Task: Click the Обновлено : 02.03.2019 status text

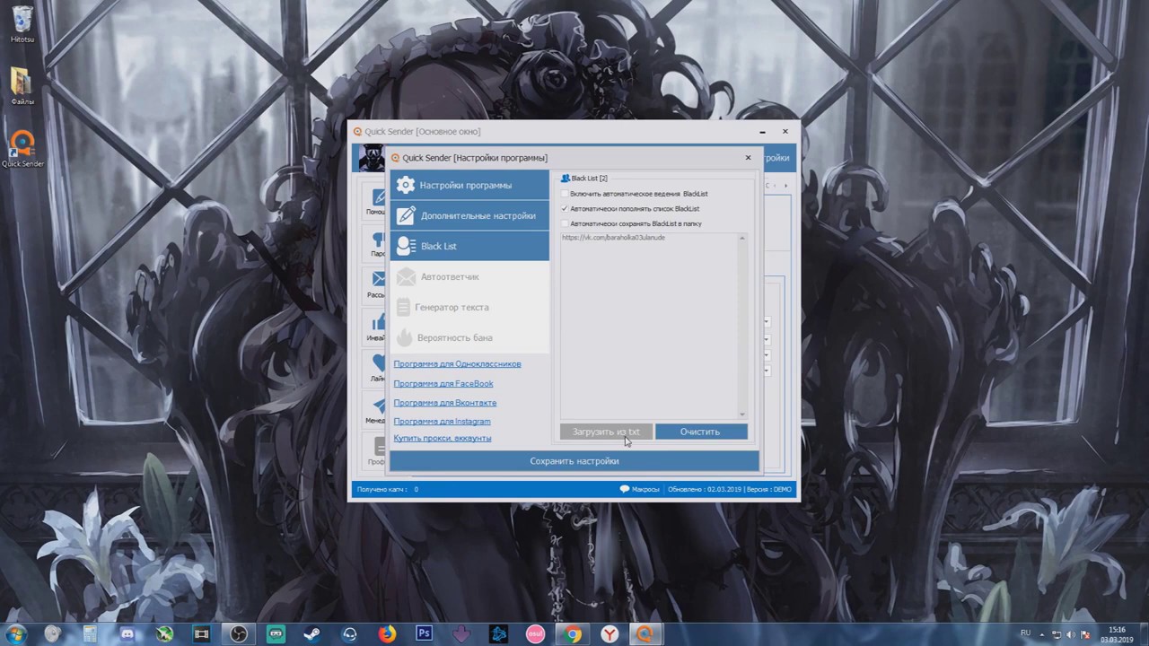Action: (x=705, y=489)
